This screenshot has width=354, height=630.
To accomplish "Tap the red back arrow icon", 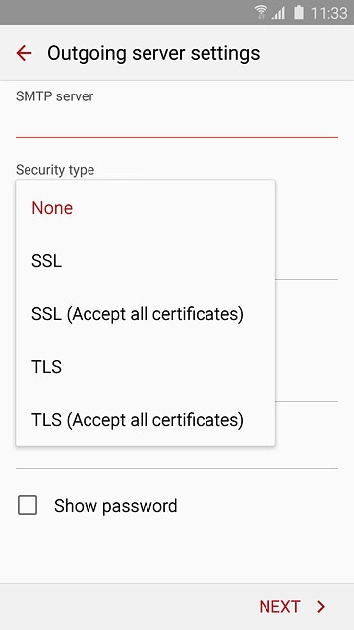I will tap(24, 53).
